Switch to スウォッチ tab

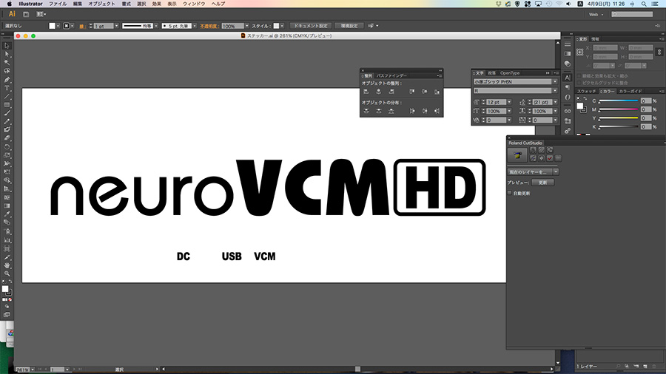[586, 91]
